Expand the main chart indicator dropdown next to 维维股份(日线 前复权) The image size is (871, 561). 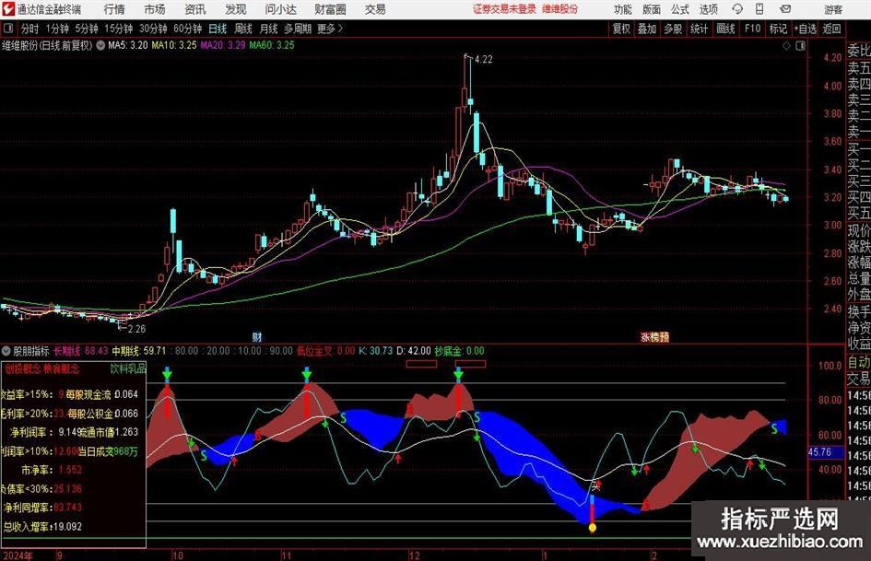tap(100, 45)
